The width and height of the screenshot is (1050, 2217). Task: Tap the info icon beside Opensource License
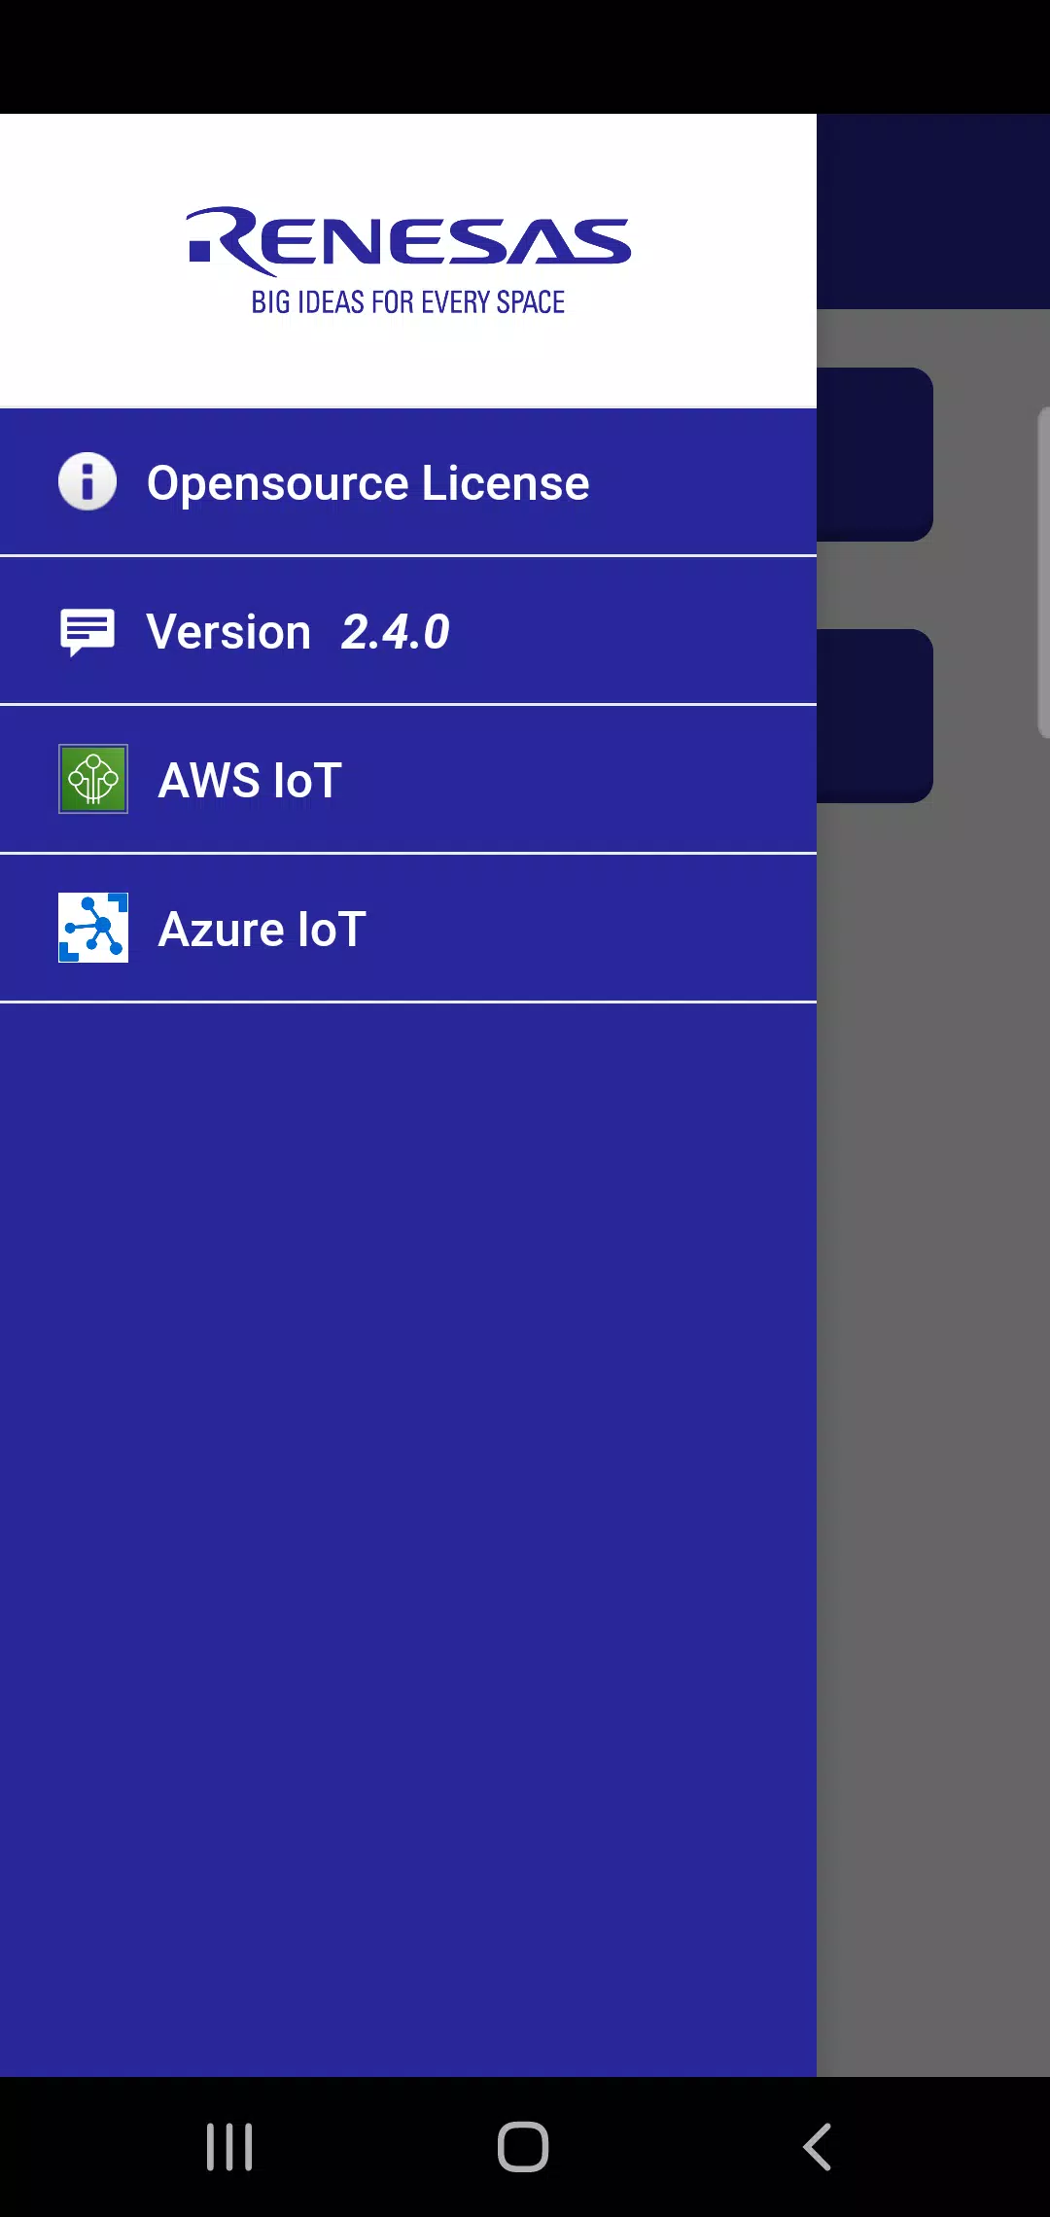pos(87,481)
